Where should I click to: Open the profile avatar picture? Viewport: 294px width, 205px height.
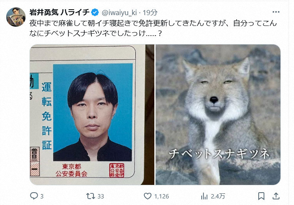(16, 17)
